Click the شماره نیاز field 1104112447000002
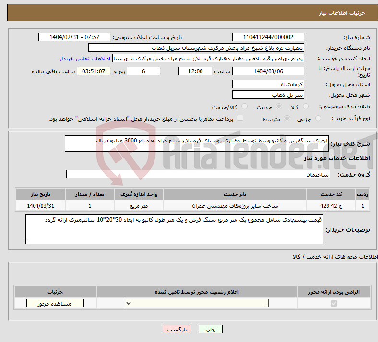Screen dimensions: 378x342 click(x=268, y=37)
